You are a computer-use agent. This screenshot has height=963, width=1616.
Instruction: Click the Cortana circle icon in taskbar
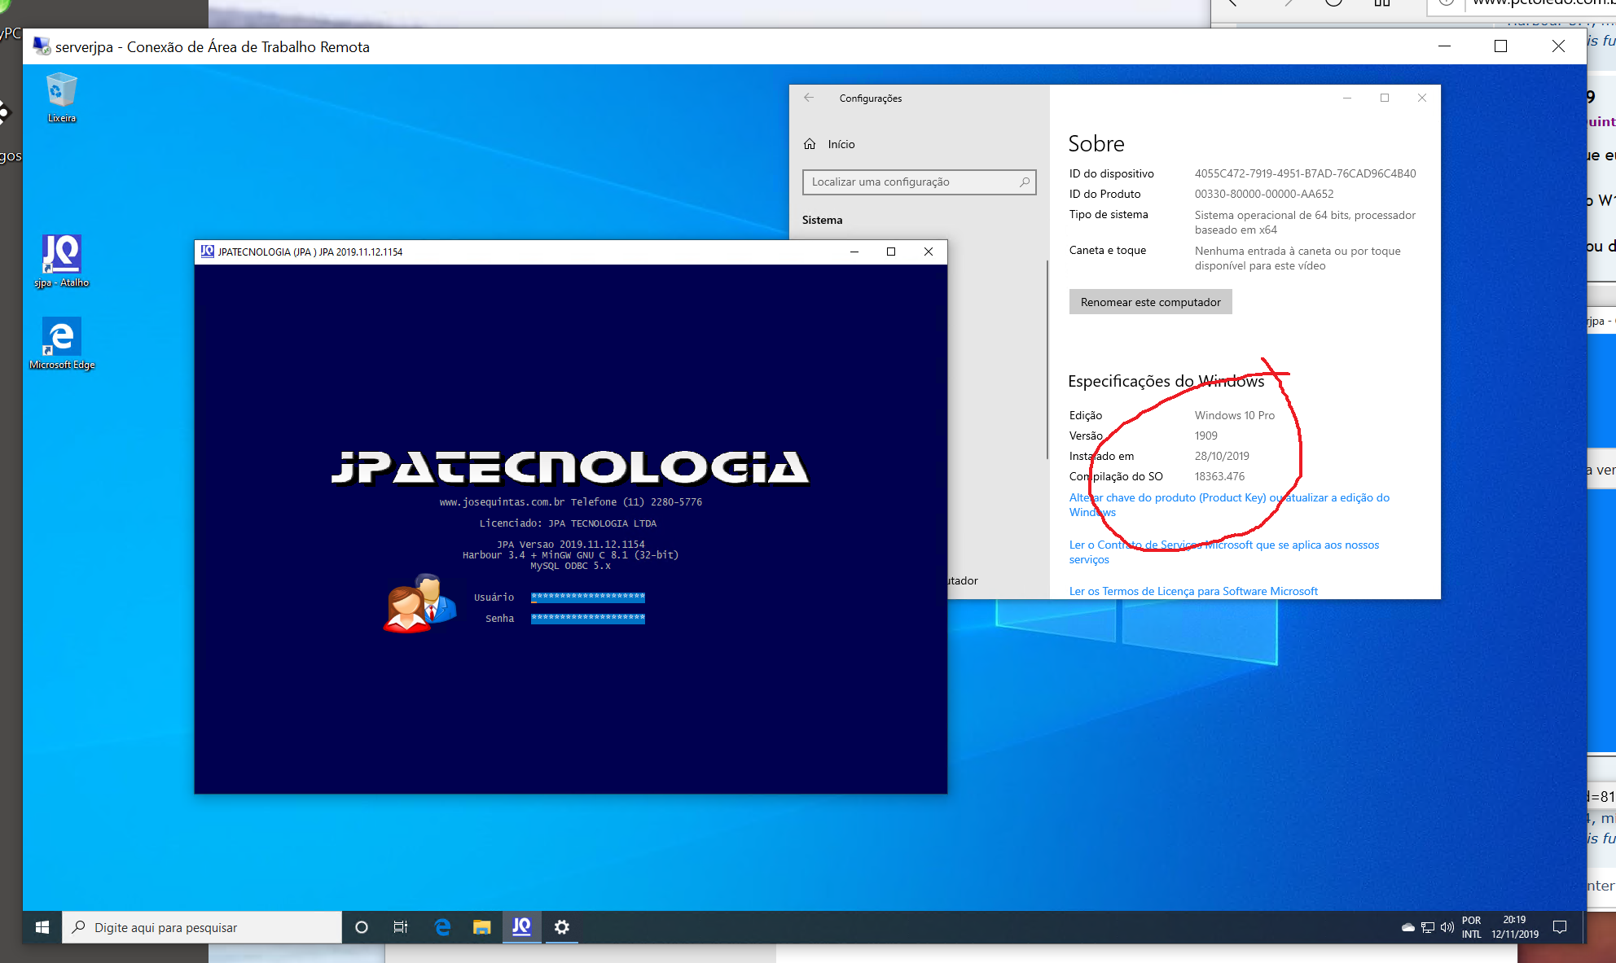tap(362, 927)
